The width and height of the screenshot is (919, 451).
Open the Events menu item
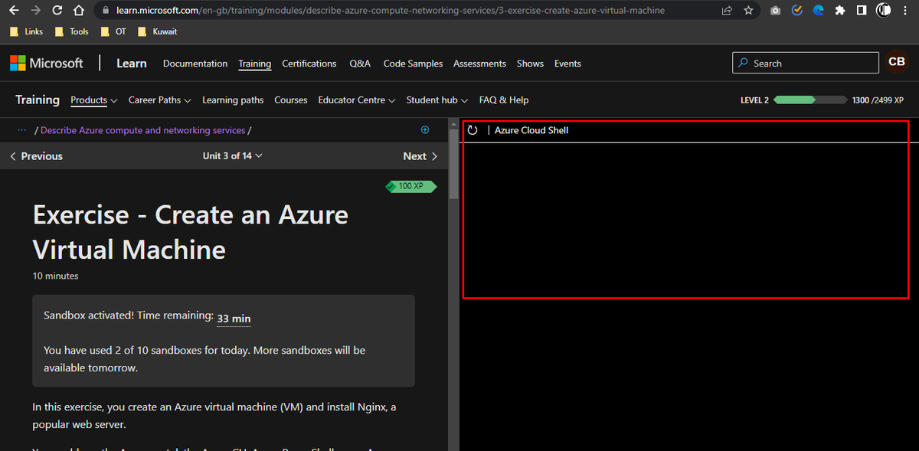(x=567, y=64)
